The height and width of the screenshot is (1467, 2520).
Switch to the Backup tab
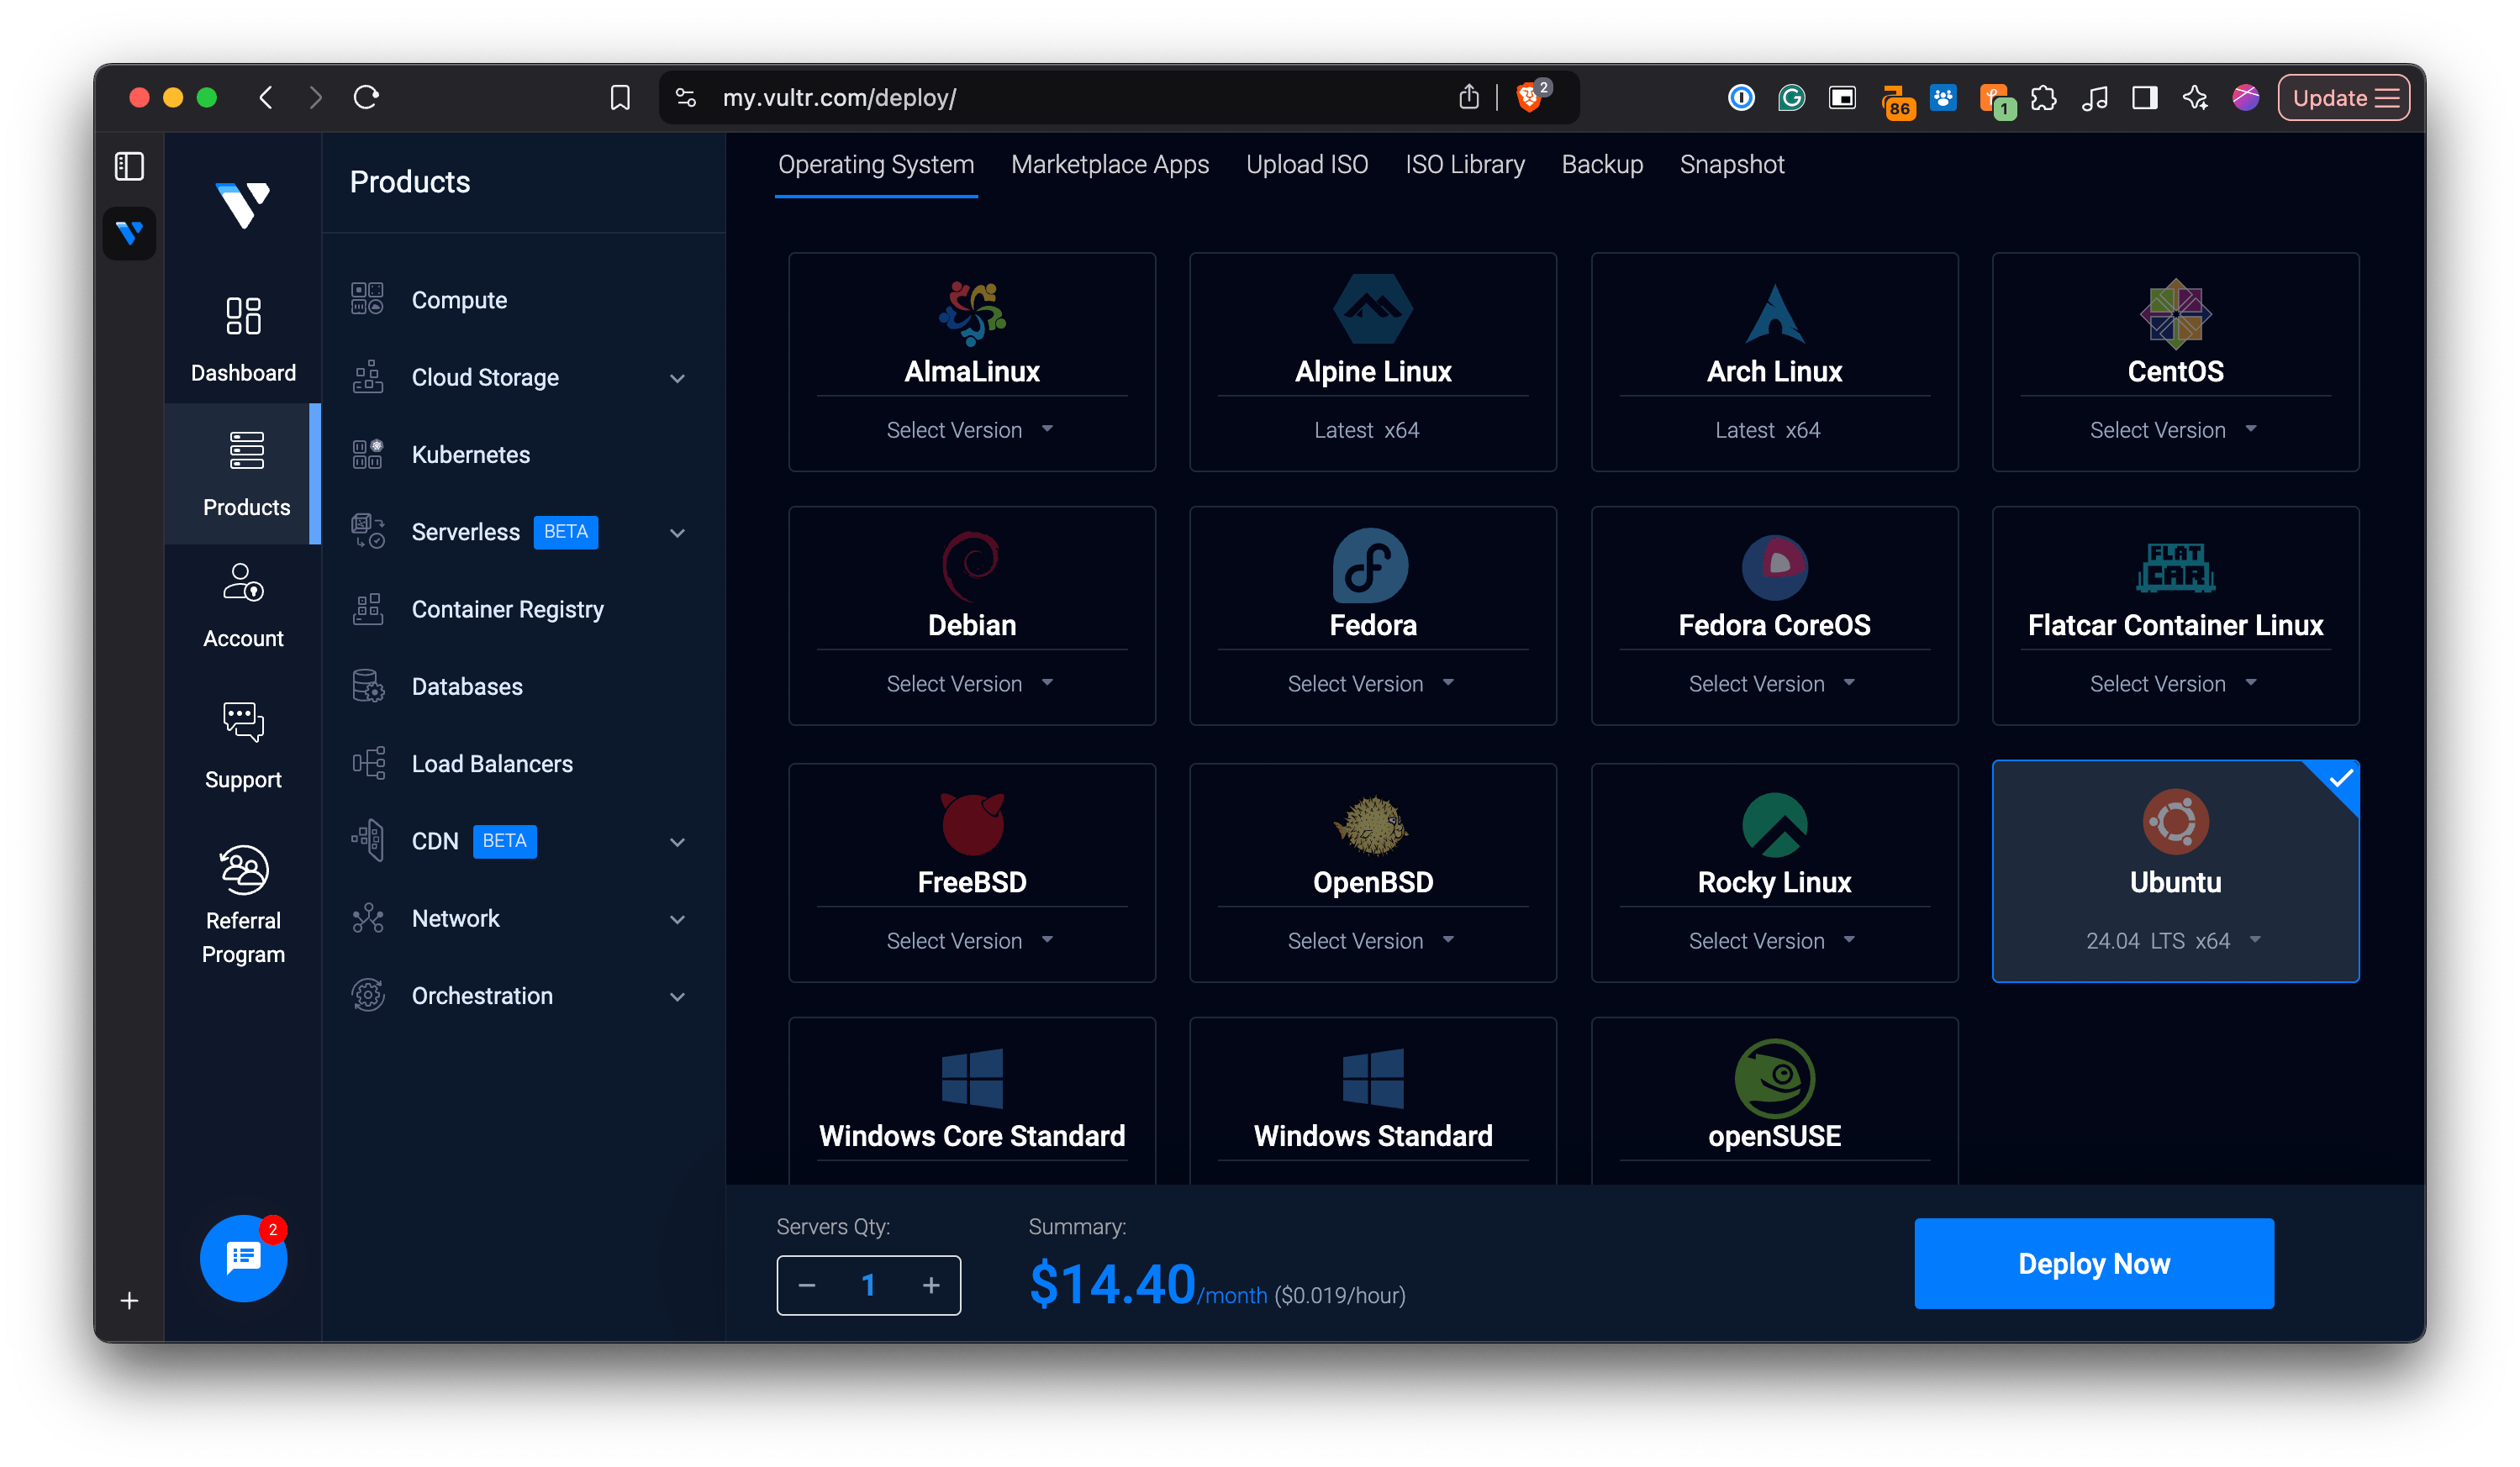point(1602,164)
